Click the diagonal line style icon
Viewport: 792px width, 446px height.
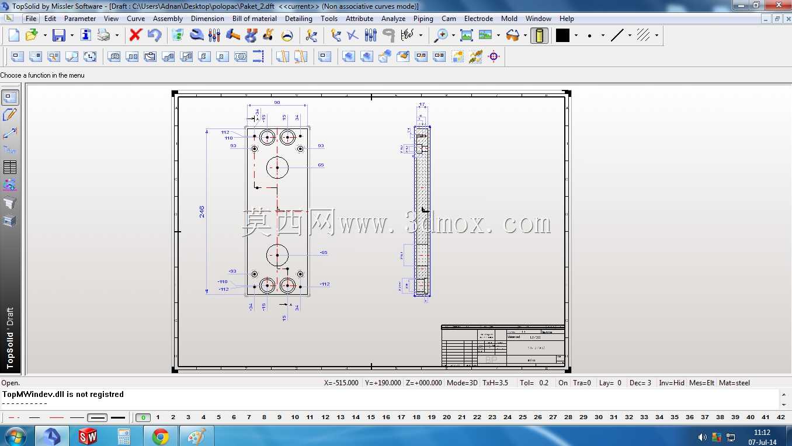pos(617,35)
